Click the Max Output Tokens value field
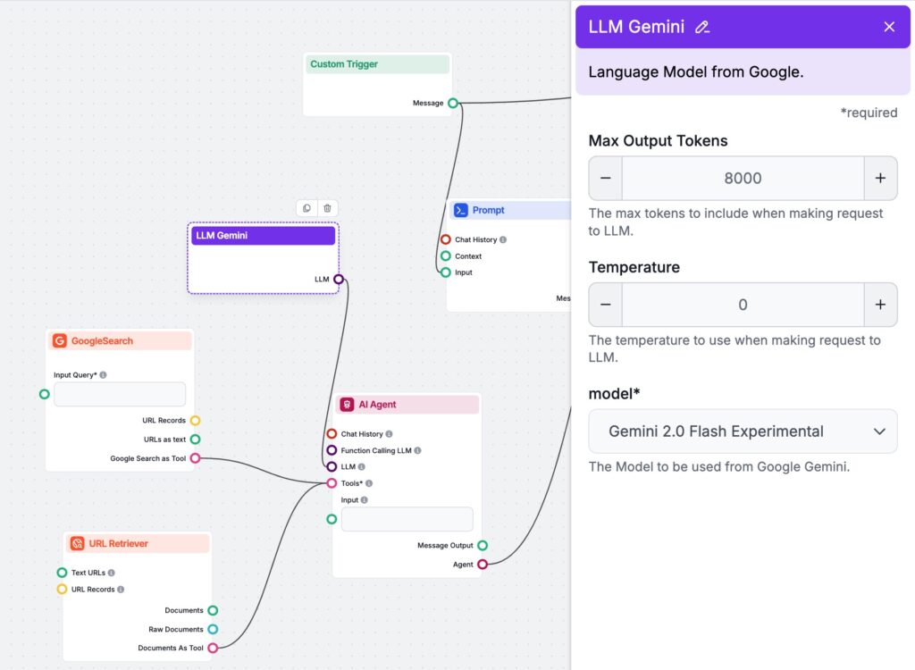Image resolution: width=915 pixels, height=670 pixels. [x=743, y=178]
